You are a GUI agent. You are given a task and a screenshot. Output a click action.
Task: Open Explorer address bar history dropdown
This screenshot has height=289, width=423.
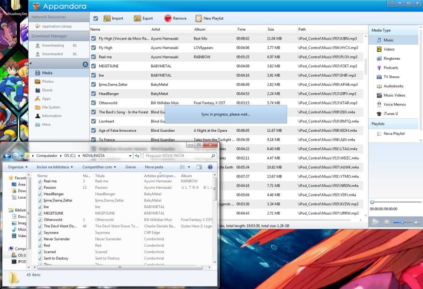(x=130, y=156)
